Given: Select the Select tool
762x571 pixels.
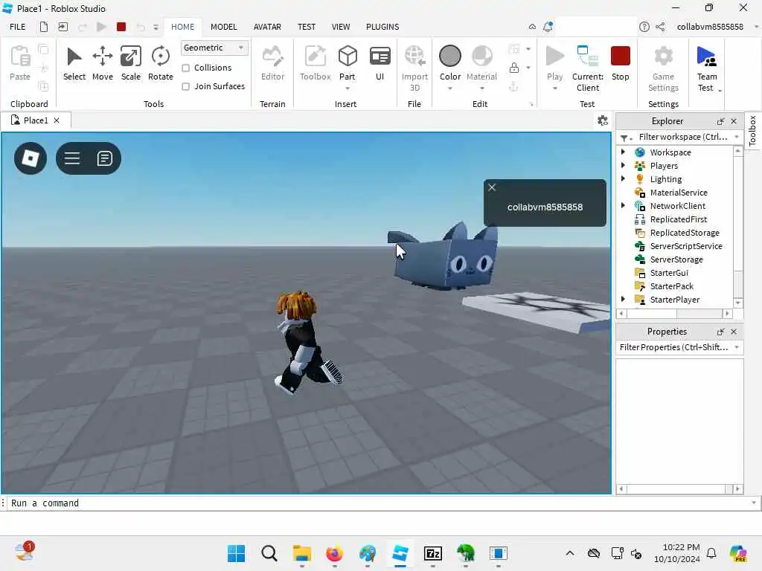Looking at the screenshot, I should click(74, 63).
